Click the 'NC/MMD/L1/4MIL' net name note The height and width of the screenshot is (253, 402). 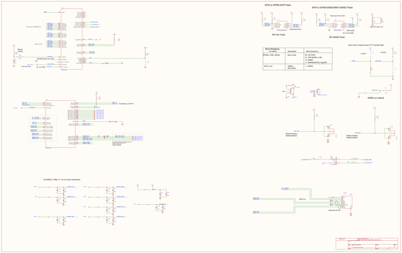click(x=62, y=180)
